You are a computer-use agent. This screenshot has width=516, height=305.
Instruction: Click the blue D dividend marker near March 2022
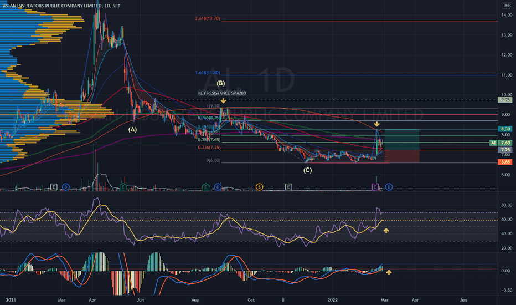point(389,187)
